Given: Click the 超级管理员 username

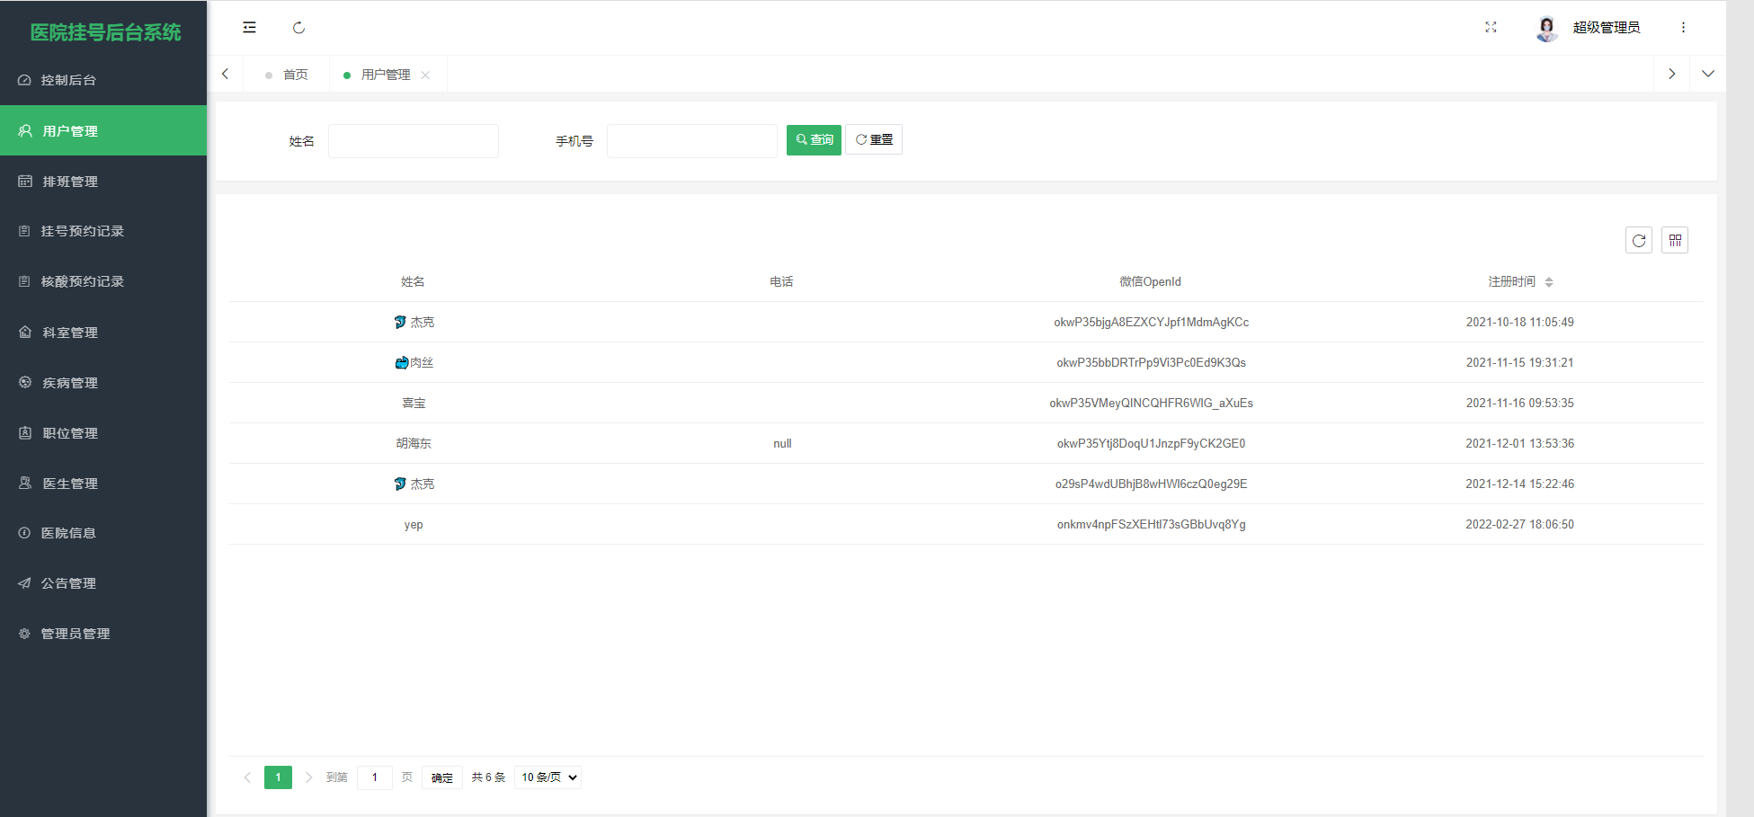Looking at the screenshot, I should click(1607, 28).
